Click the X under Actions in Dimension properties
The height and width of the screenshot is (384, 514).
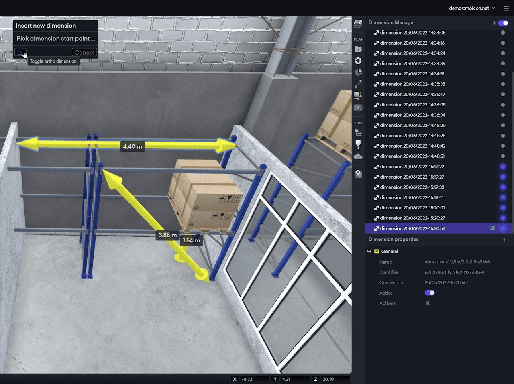(x=427, y=303)
